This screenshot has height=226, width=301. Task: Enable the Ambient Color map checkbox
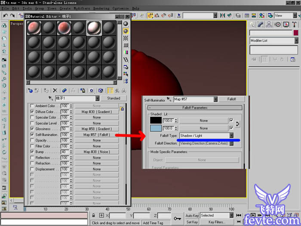coord(32,106)
